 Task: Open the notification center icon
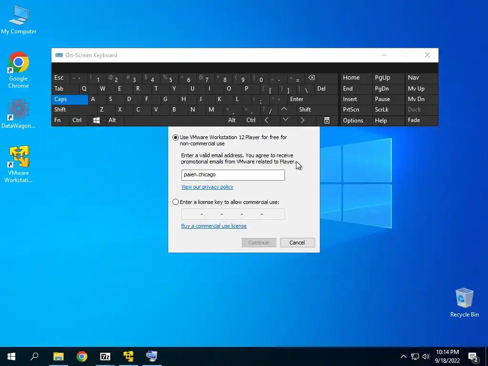(x=473, y=357)
